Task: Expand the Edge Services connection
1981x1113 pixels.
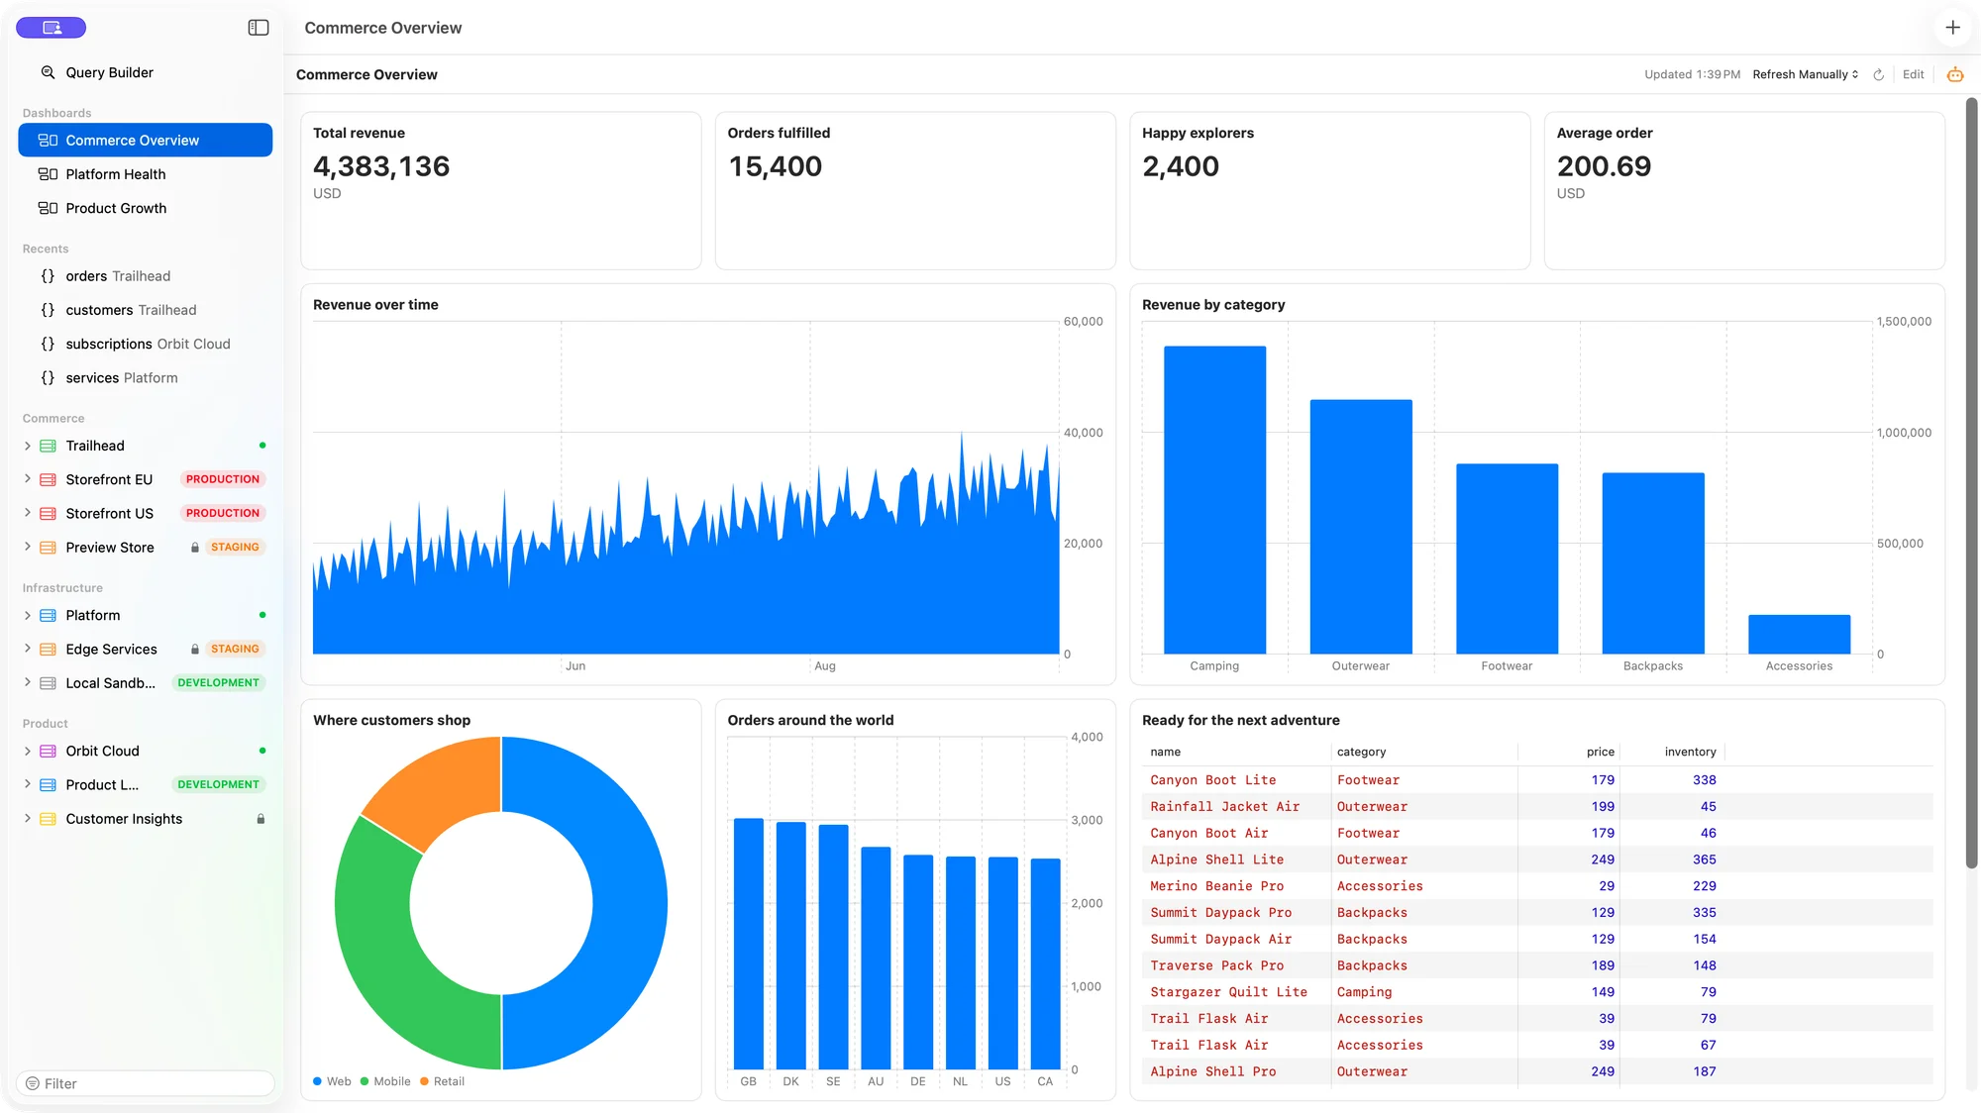Action: click(27, 649)
